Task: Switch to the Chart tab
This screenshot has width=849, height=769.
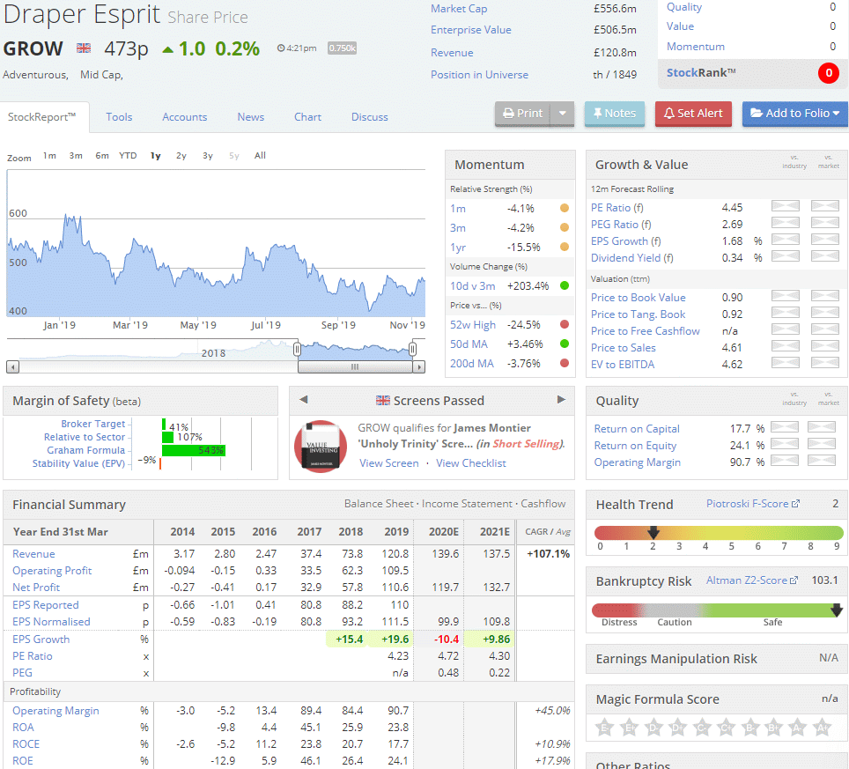Action: [307, 117]
